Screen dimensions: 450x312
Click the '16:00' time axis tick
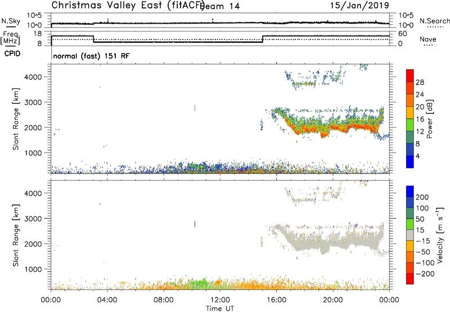276,300
